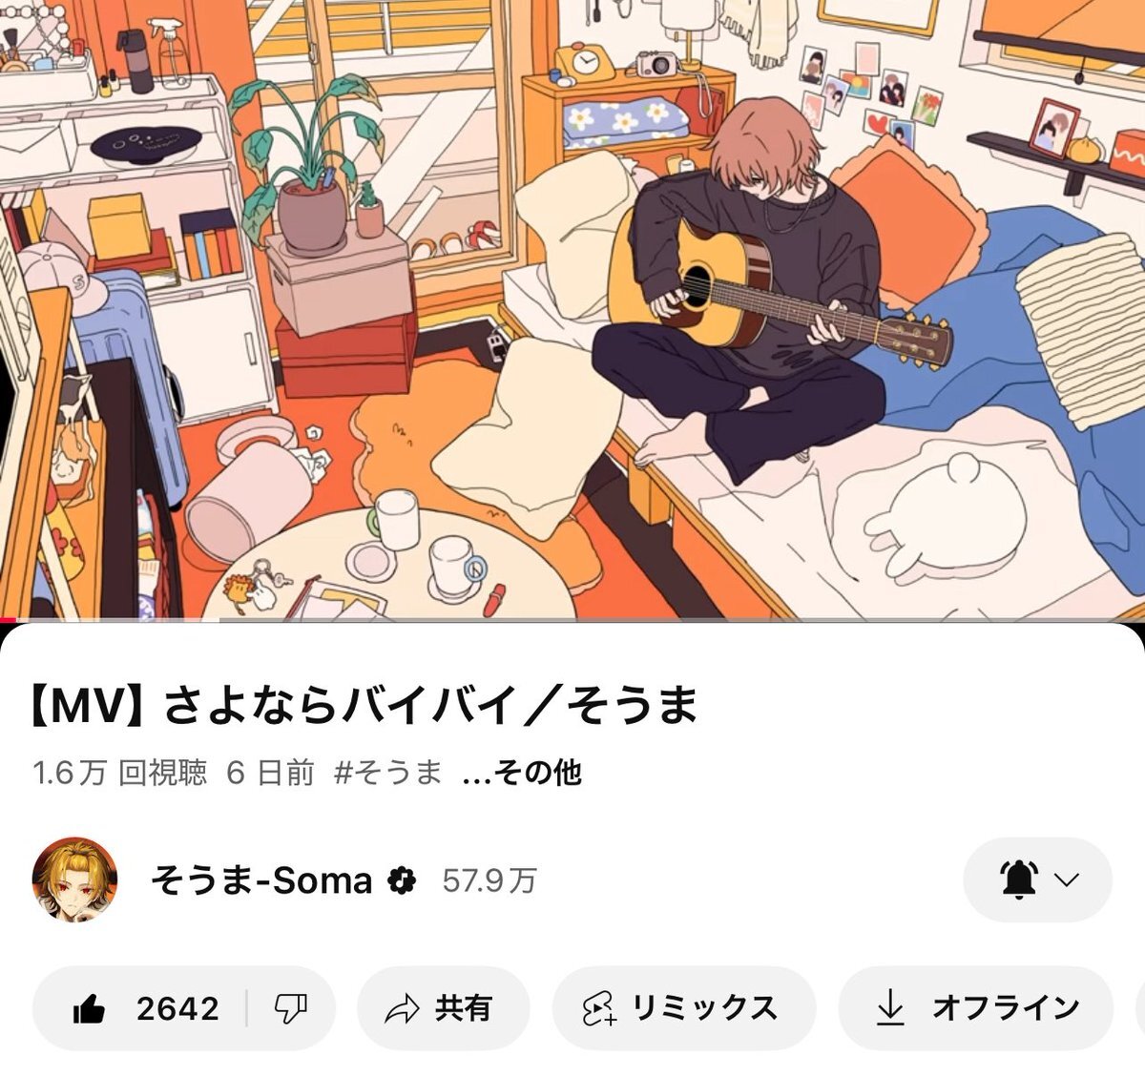Screen dimensions: 1145x1076
Task: Tap the share arrow icon
Action: coord(402,1008)
